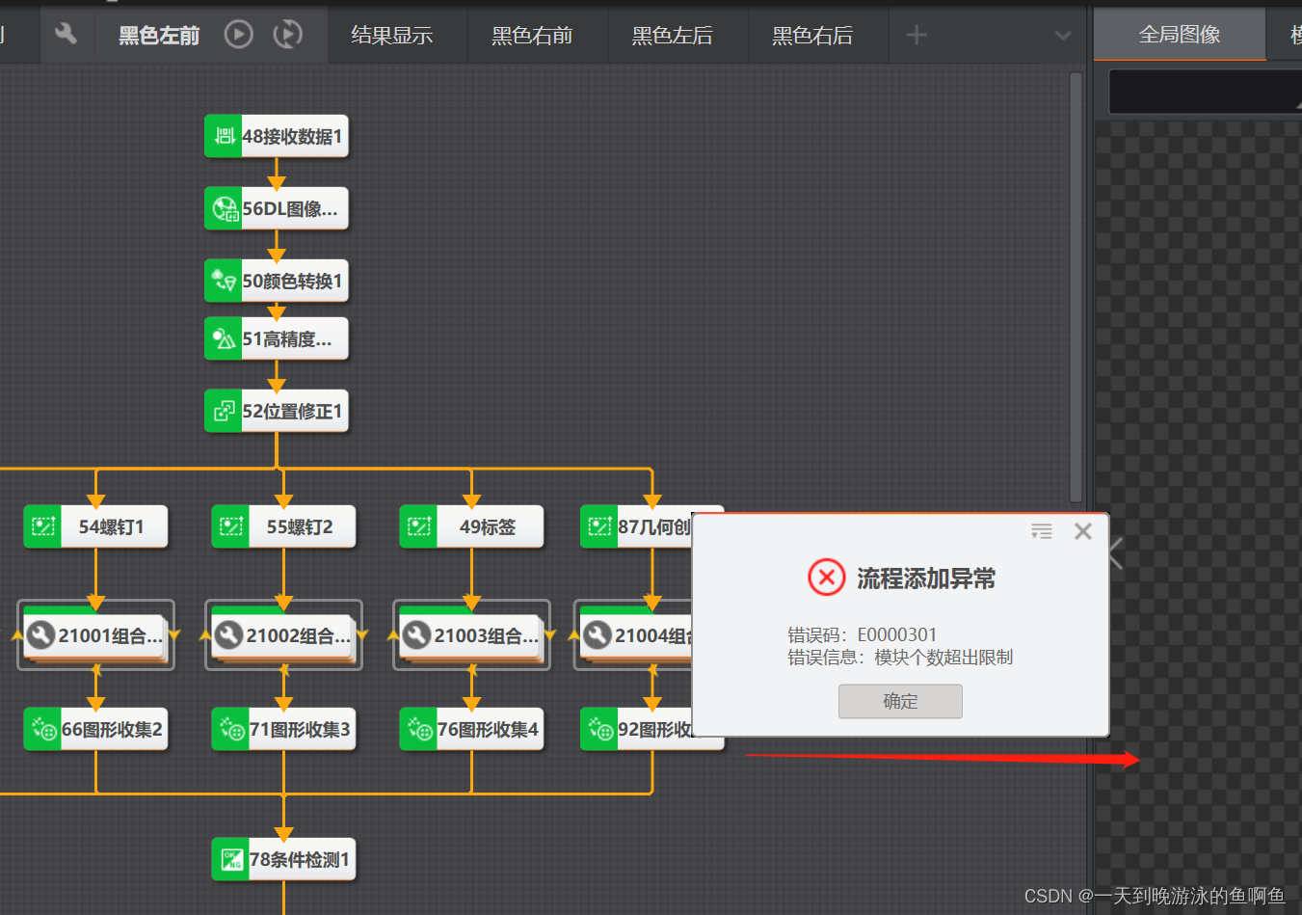Add a new flow with plus button
1302x915 pixels.
tap(915, 34)
